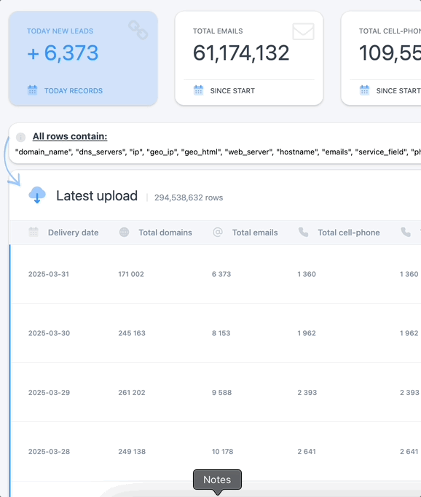
Task: Click the at-sign icon beside Total emails
Action: pyautogui.click(x=218, y=232)
